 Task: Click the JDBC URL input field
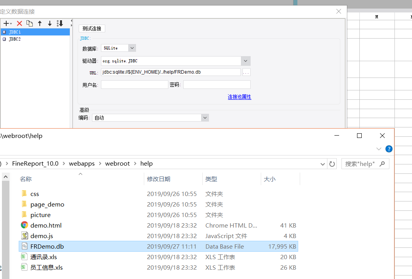(x=171, y=72)
